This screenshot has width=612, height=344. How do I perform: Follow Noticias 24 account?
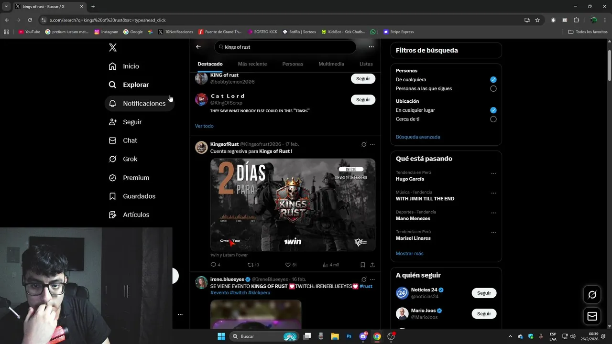tap(484, 293)
